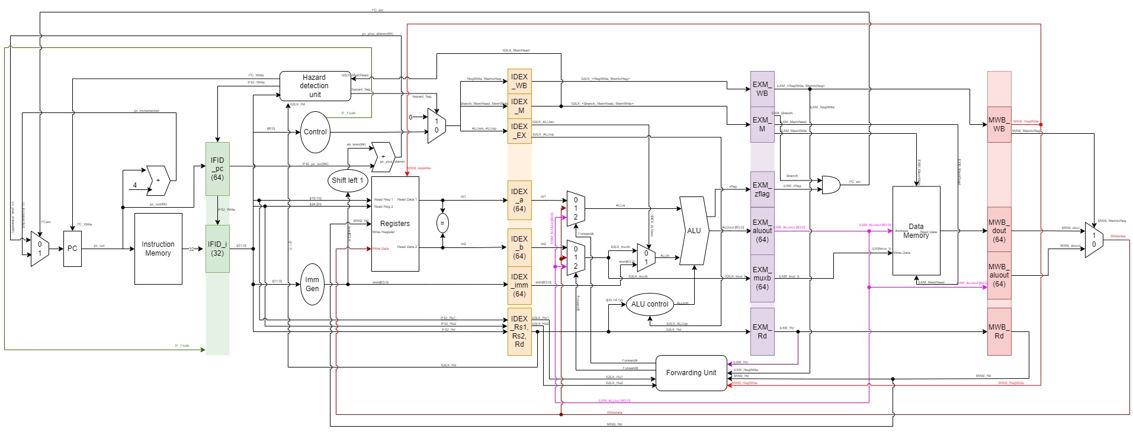Click the EXM_mux_b wire label
Screen dimensions: 1133x432
789,276
